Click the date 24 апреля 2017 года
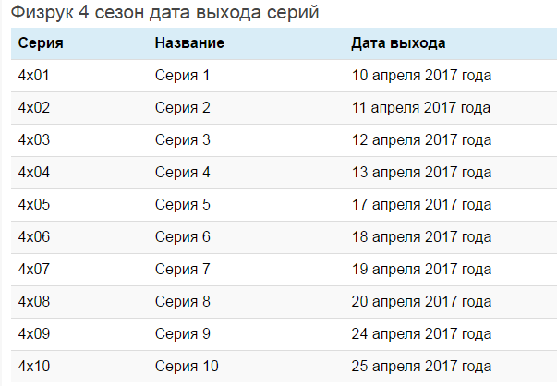Viewport: 557px width, 386px height. pyautogui.click(x=421, y=334)
